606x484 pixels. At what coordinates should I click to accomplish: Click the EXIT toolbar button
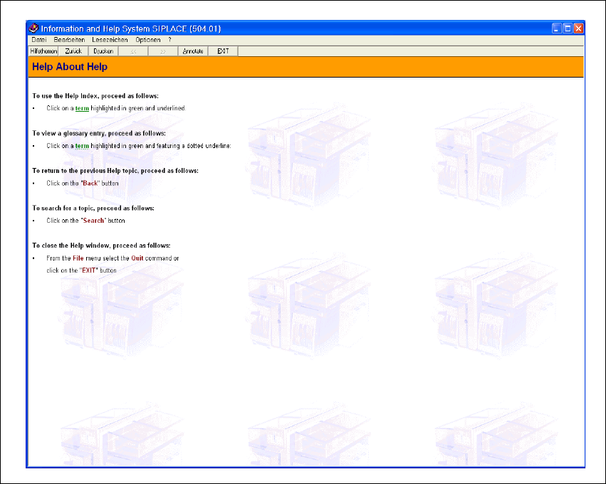click(223, 51)
